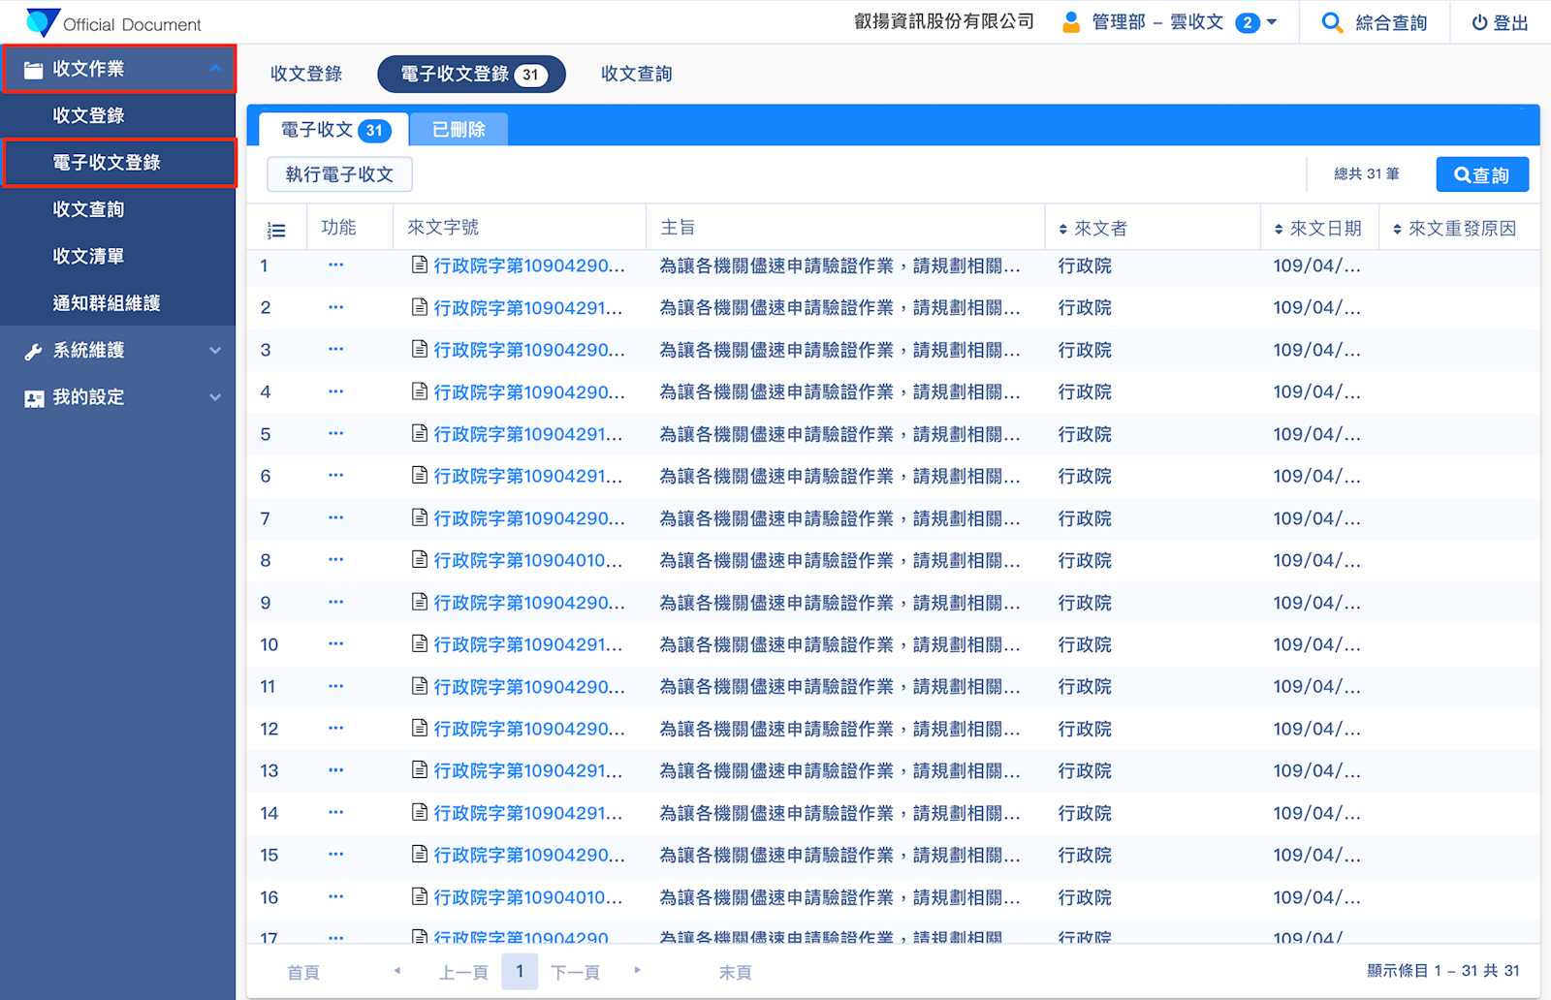
Task: Open row 1 function ellipsis menu
Action: [x=335, y=265]
